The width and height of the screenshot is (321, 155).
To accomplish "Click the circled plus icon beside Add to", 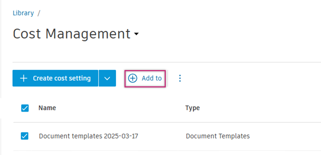I will pos(133,78).
